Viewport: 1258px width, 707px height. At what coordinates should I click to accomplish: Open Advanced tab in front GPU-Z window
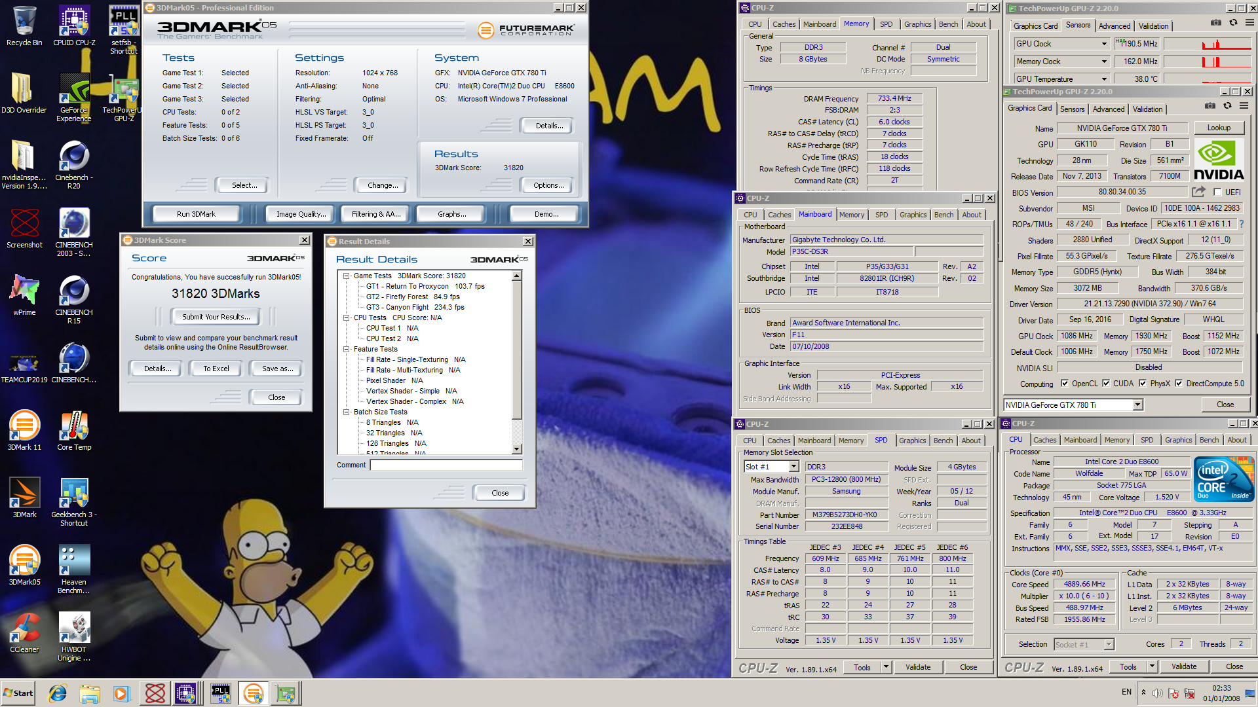(x=1109, y=109)
